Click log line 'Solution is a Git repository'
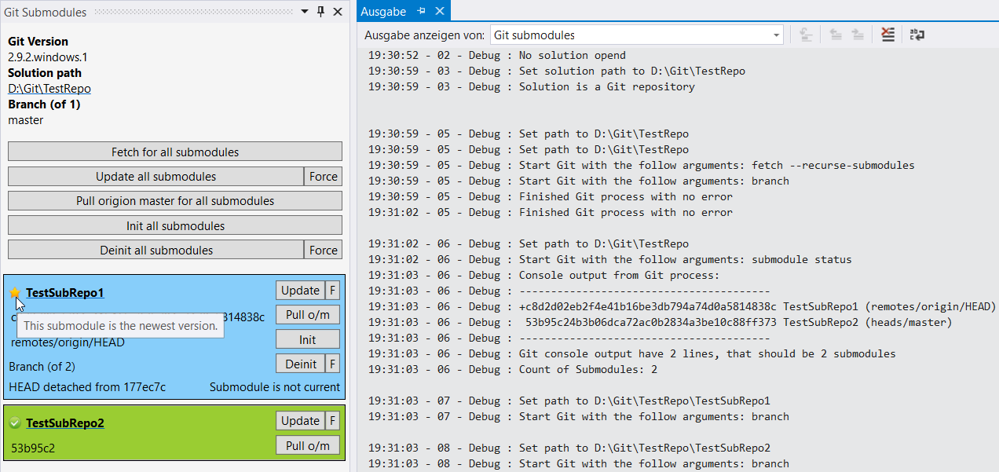Image resolution: width=999 pixels, height=472 pixels. [532, 86]
